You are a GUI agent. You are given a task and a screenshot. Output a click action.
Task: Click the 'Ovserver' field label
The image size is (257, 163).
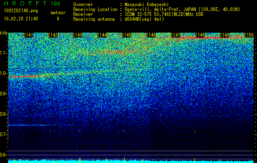click(83, 5)
